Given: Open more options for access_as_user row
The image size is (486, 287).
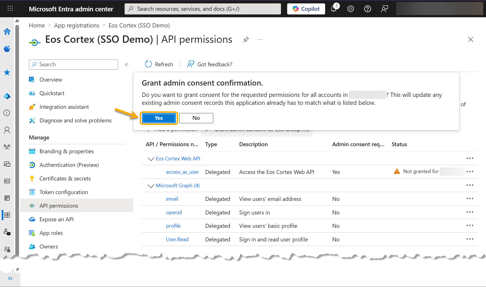Looking at the screenshot, I should click(470, 172).
